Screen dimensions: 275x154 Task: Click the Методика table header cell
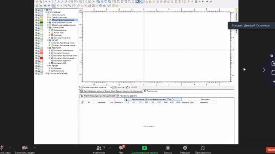[205, 99]
